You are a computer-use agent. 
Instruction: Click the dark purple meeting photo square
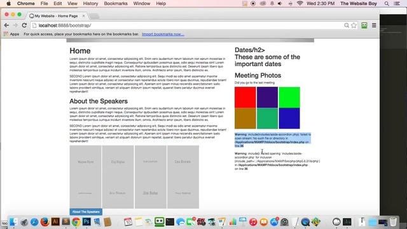pos(267,97)
